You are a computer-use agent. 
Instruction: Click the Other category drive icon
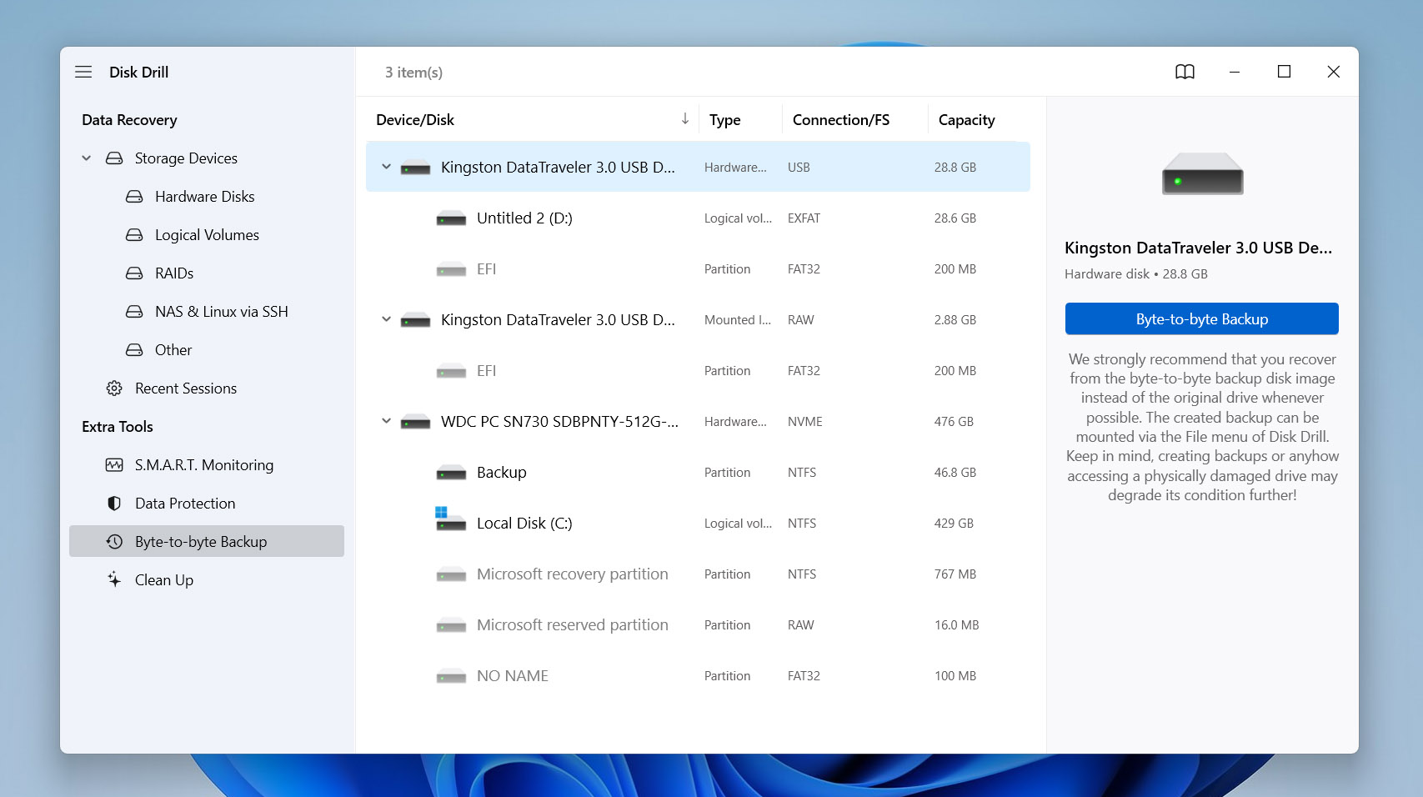point(134,350)
